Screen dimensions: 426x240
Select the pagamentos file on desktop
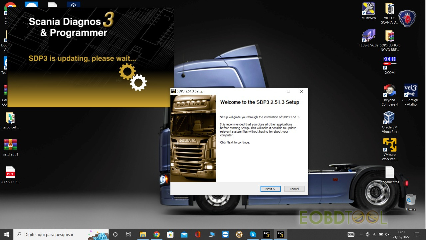[390, 175]
